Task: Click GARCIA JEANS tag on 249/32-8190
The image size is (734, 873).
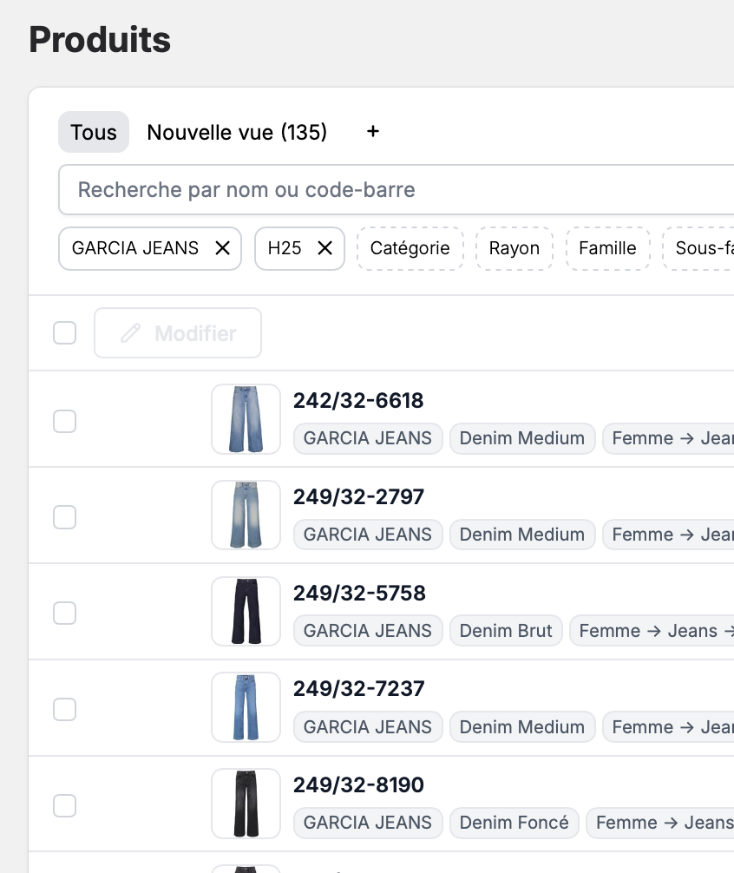Action: [368, 823]
